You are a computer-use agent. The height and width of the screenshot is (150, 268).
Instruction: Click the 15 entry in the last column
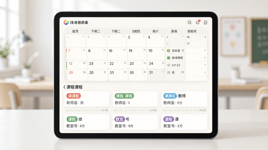(196, 37)
